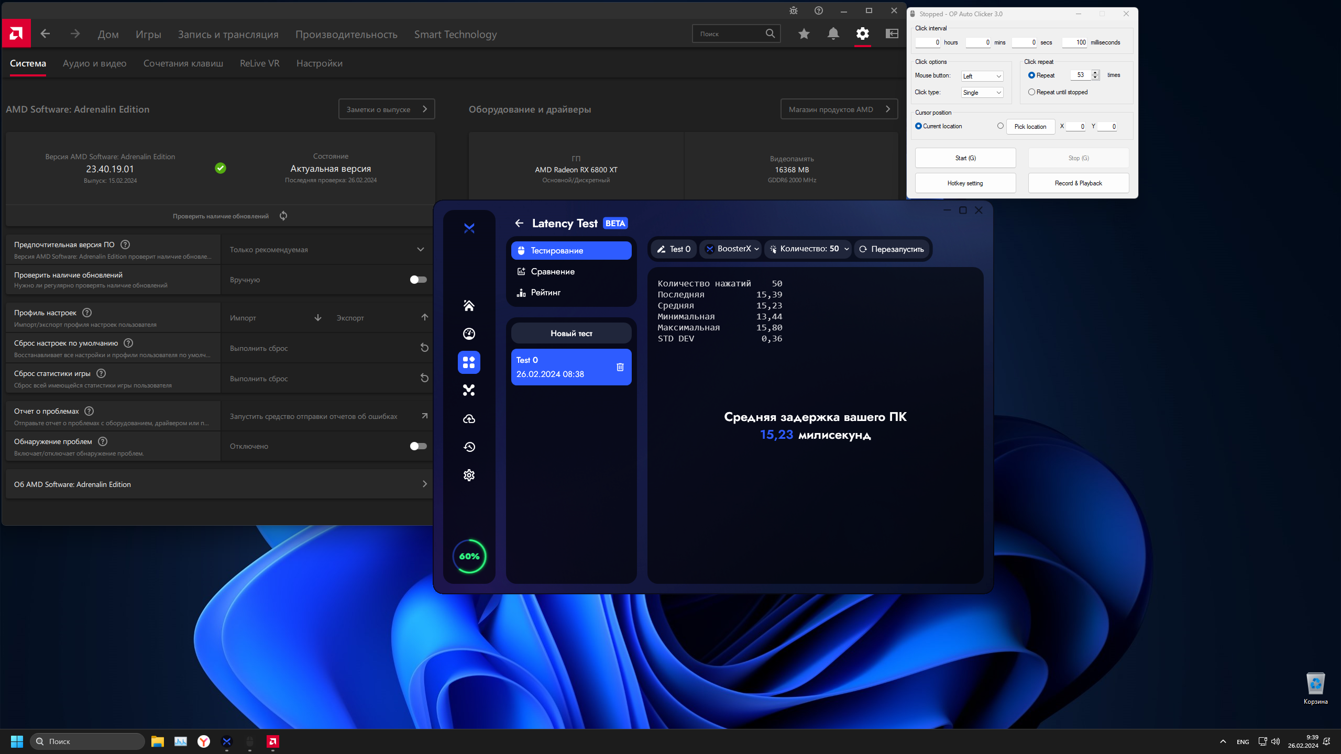1341x754 pixels.
Task: Open the history clock icon in BoosterX sidebar
Action: (469, 447)
